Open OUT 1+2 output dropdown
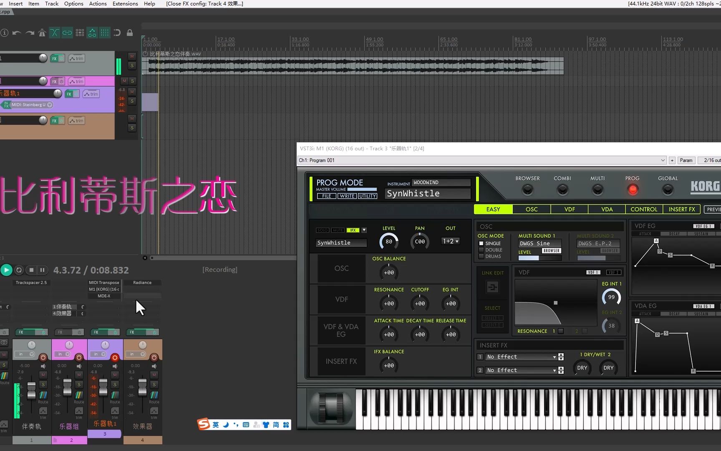This screenshot has height=451, width=721. [x=451, y=241]
